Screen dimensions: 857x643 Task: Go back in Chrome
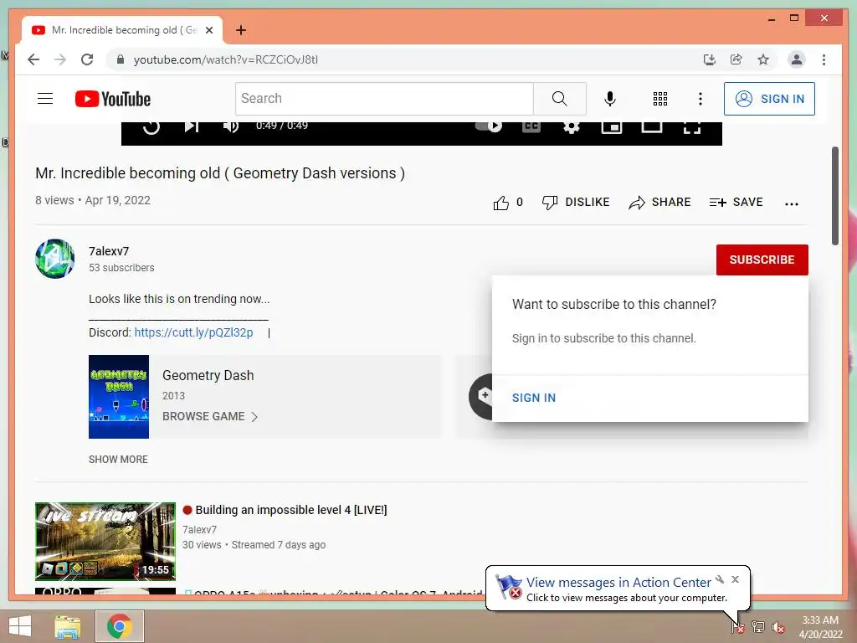coord(33,59)
